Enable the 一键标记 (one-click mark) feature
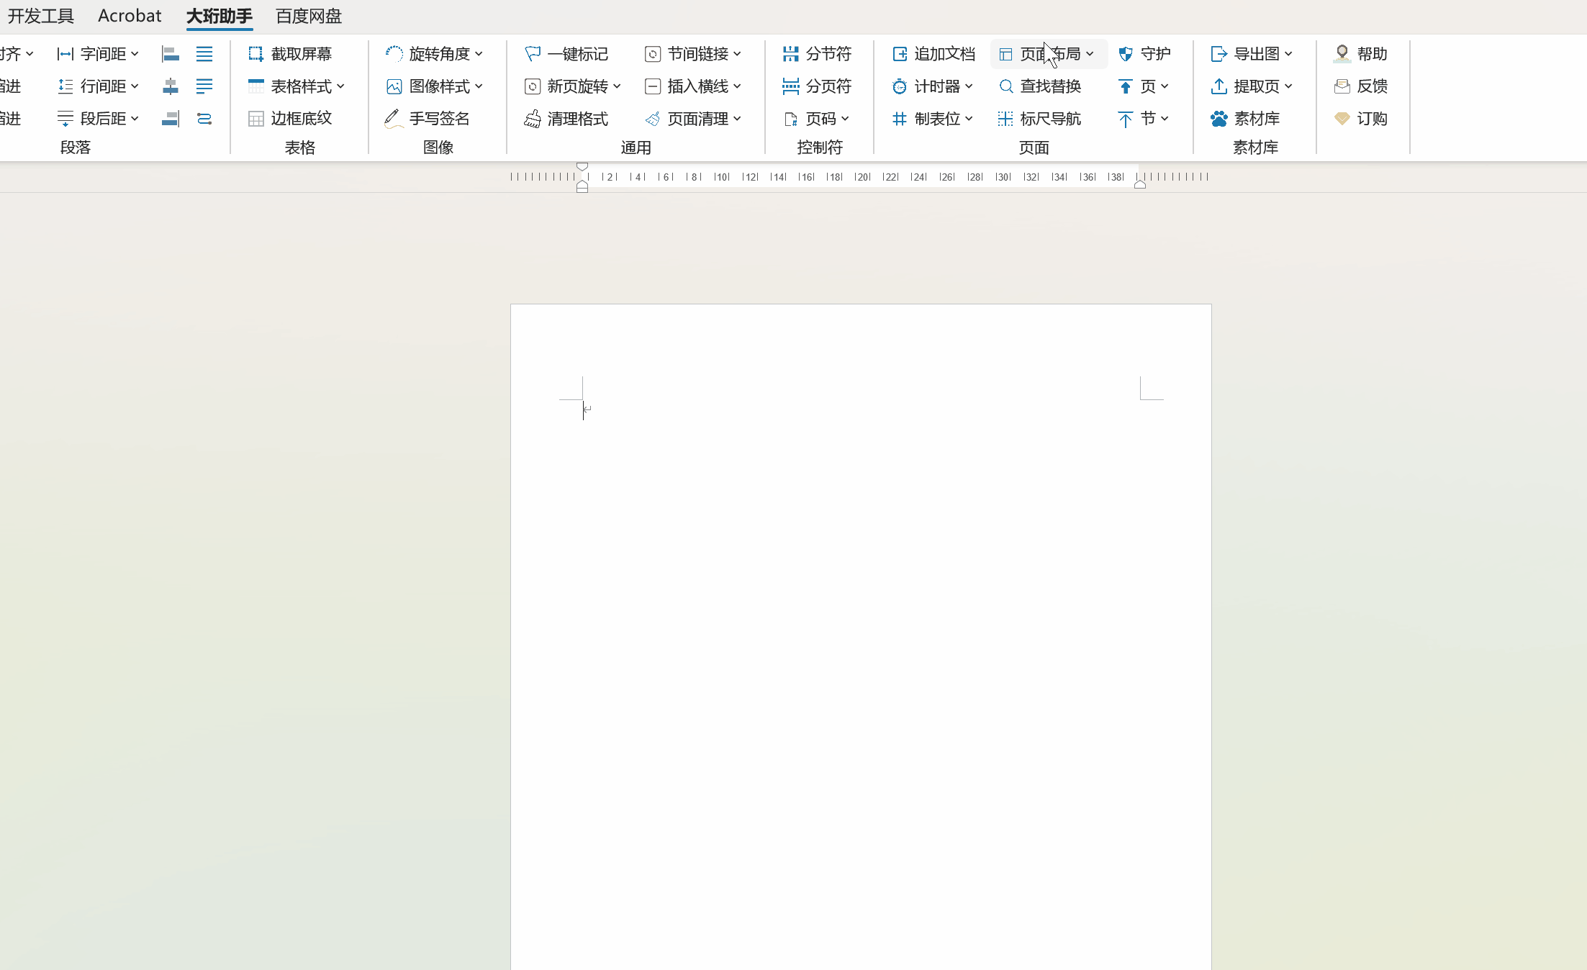 566,53
